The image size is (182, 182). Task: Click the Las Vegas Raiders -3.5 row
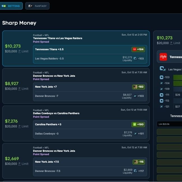(x=90, y=59)
